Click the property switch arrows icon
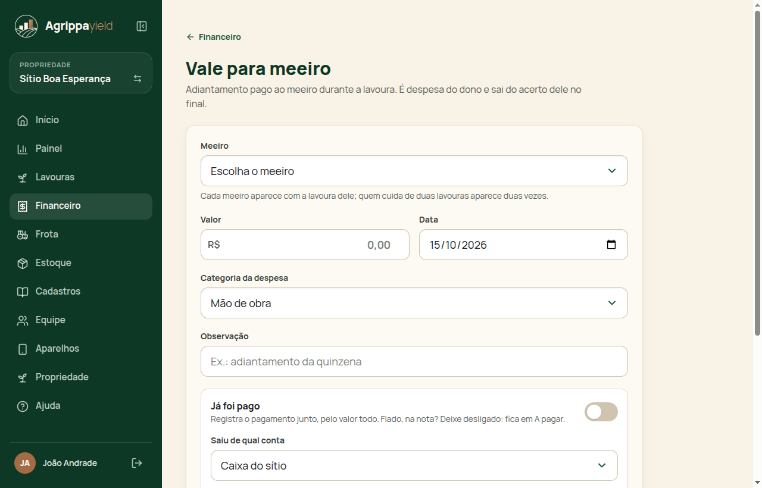Viewport: 762px width, 488px height. pyautogui.click(x=138, y=79)
